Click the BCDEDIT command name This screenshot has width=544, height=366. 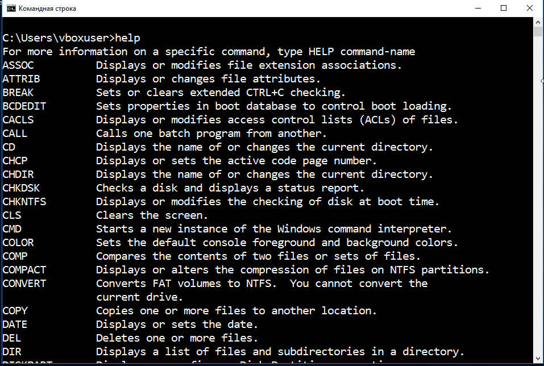point(24,106)
